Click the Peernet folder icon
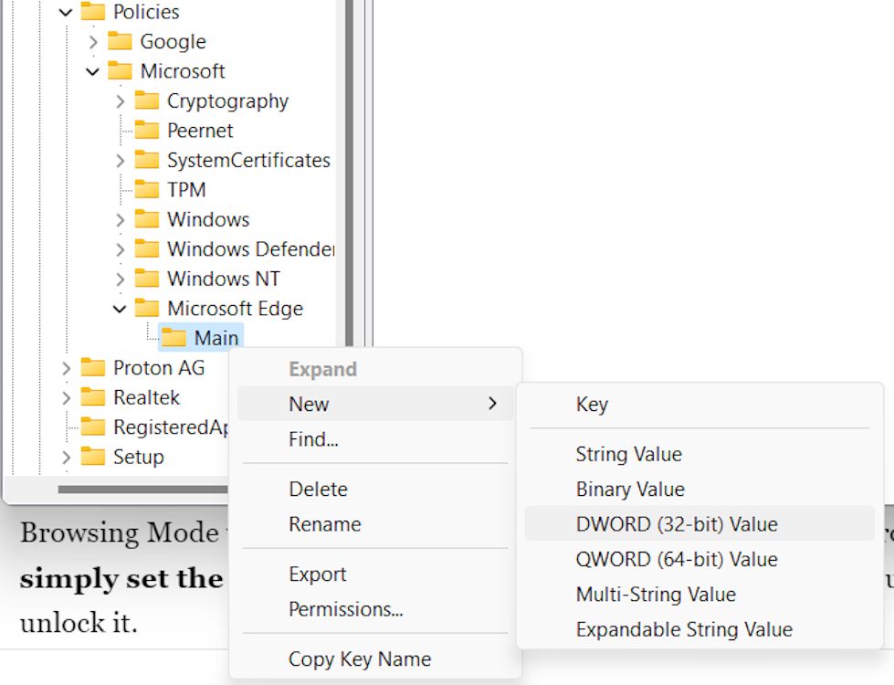Screen dimensions: 894x685 point(146,130)
